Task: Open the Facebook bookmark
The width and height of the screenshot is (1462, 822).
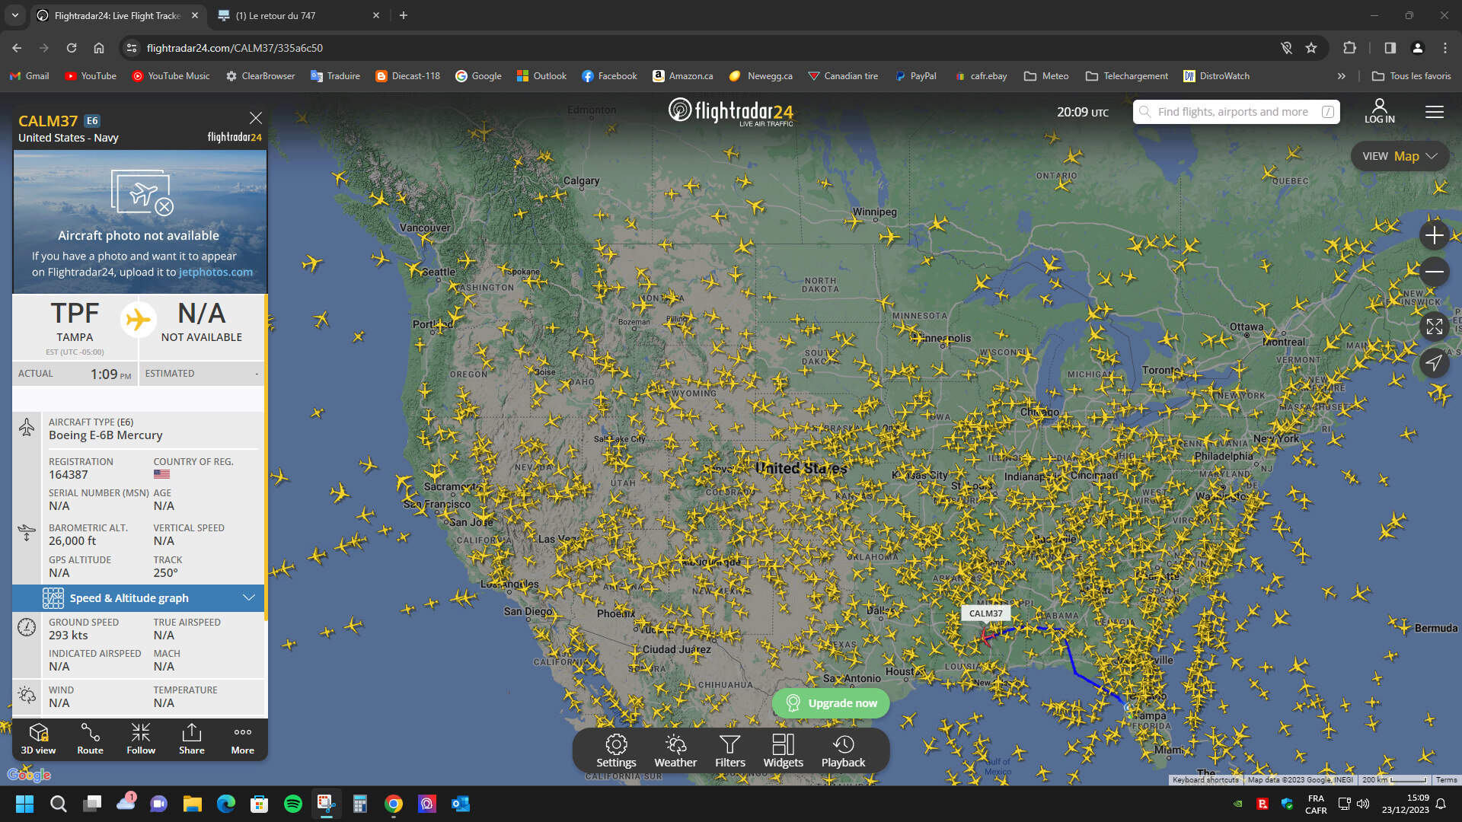Action: point(609,76)
